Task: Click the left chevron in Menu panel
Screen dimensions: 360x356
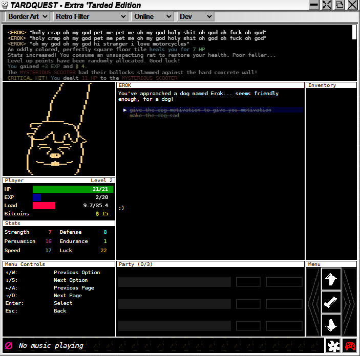Action: tap(313, 302)
